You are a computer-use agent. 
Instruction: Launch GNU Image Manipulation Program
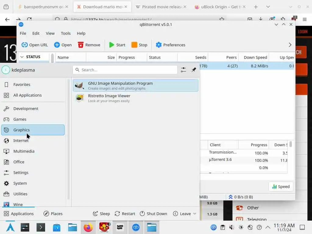[x=136, y=86]
